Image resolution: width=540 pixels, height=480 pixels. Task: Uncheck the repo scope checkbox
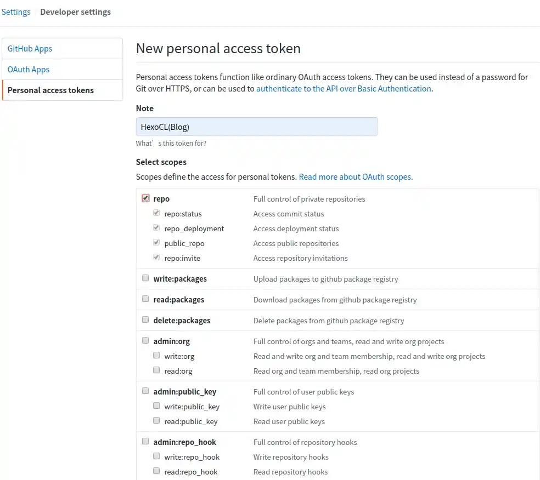145,198
